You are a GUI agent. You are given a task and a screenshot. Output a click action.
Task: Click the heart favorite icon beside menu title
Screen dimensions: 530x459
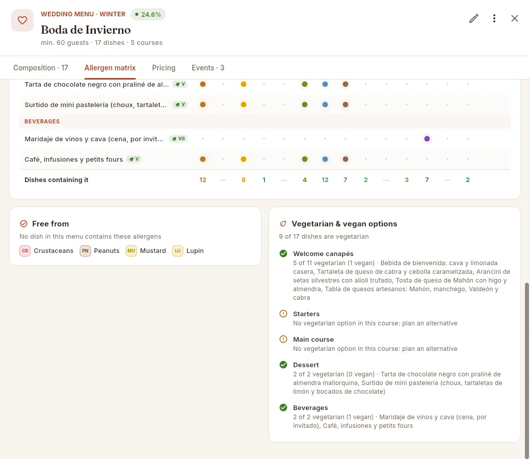click(22, 20)
